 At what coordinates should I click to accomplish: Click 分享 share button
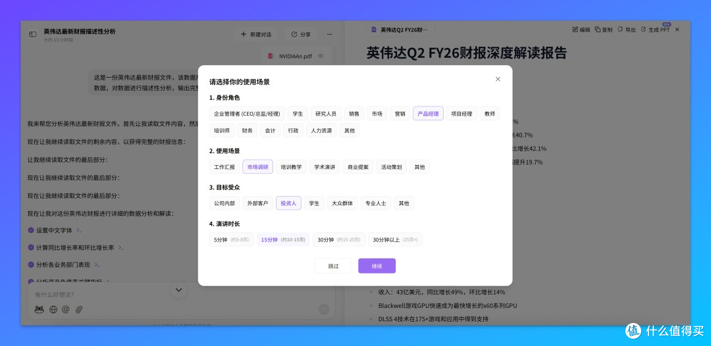coord(301,34)
